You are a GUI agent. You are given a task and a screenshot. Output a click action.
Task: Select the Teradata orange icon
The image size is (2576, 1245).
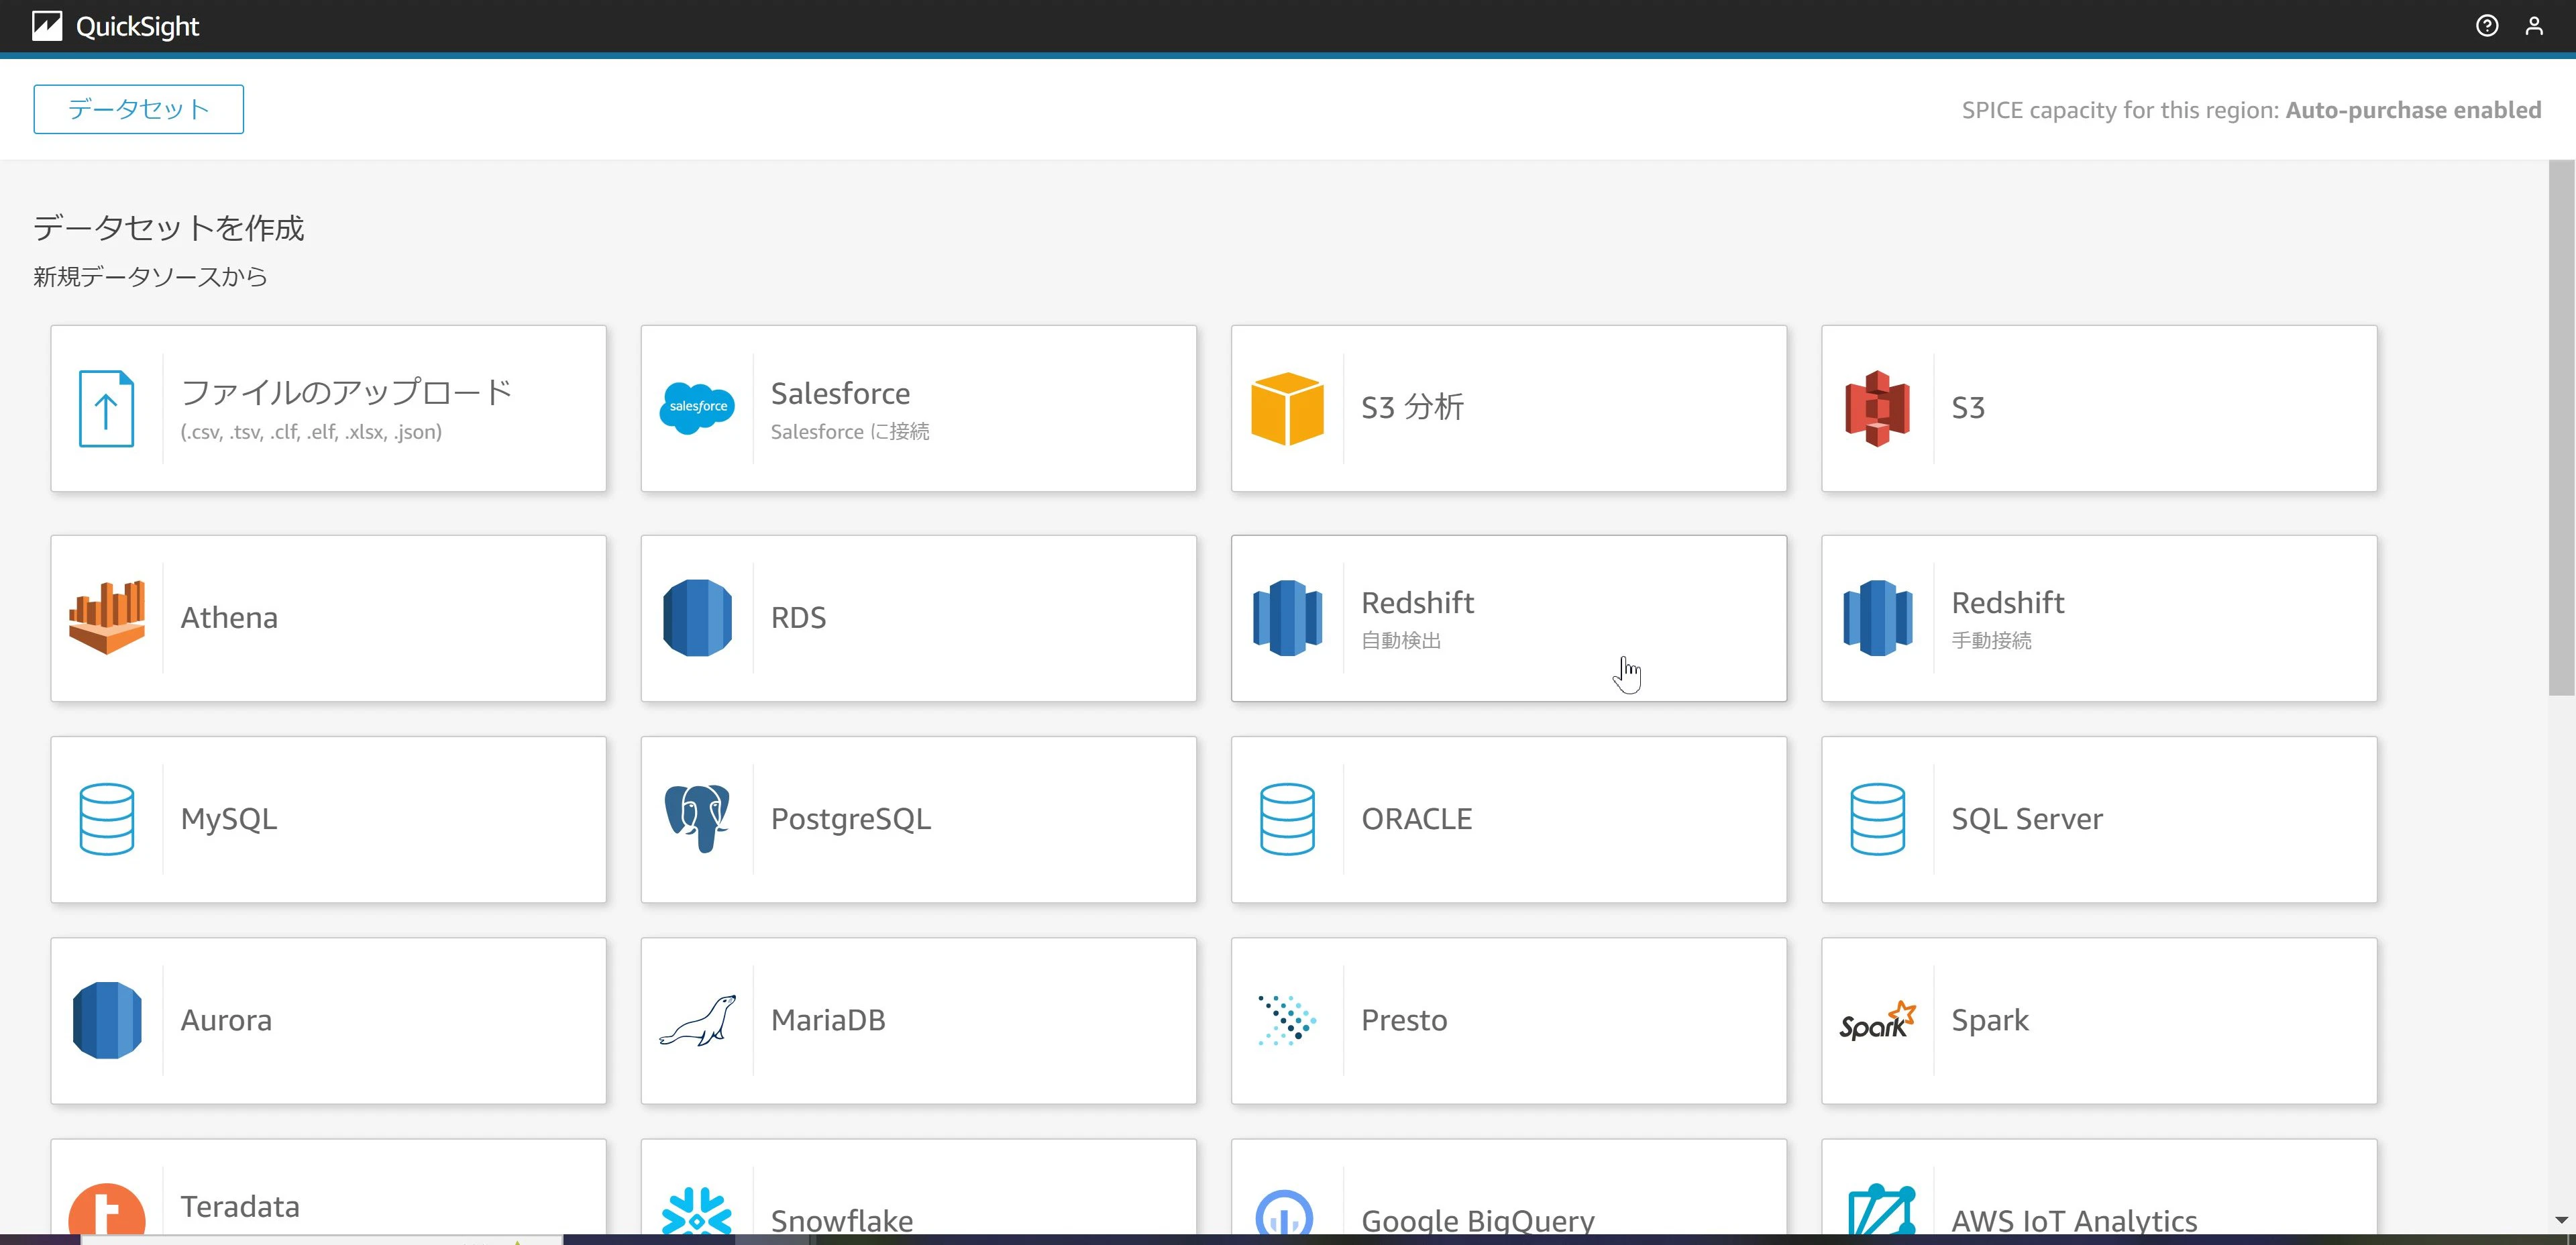coord(107,1209)
